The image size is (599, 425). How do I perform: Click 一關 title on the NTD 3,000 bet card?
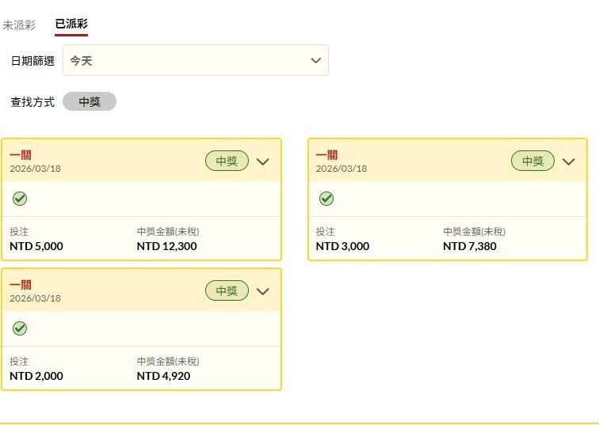[x=326, y=155]
